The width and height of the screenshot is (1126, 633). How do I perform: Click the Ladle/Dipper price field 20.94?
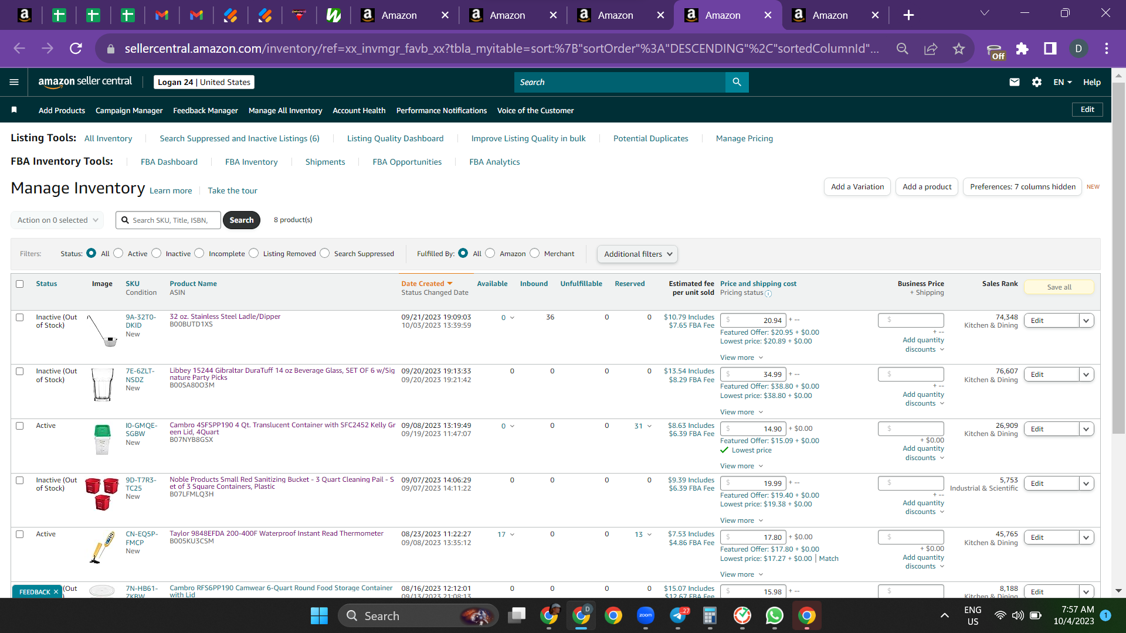coord(753,321)
